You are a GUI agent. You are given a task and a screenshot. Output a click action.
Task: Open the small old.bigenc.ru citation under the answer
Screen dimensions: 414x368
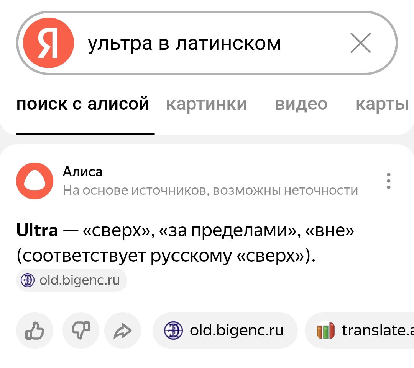(x=72, y=281)
